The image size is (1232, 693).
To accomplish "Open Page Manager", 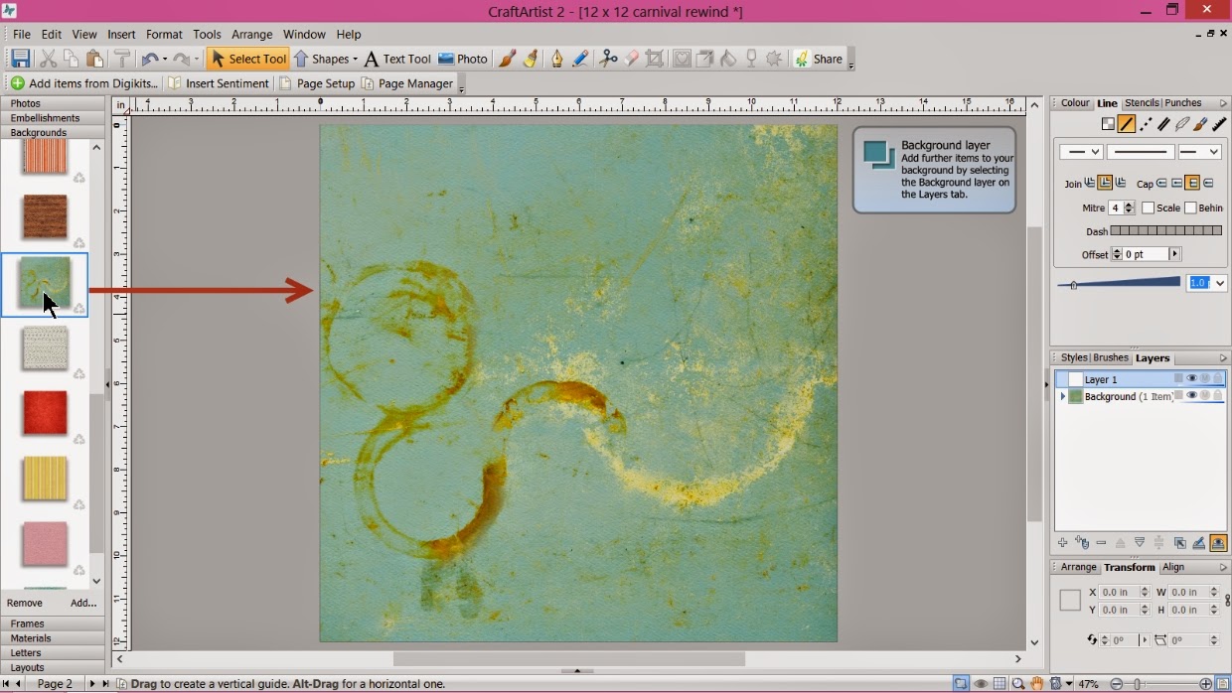I will (x=407, y=83).
